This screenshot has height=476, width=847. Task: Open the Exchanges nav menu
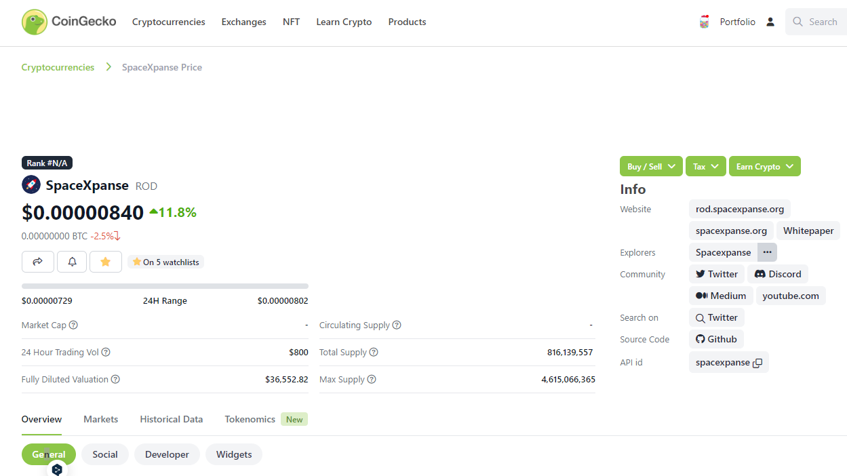(244, 22)
